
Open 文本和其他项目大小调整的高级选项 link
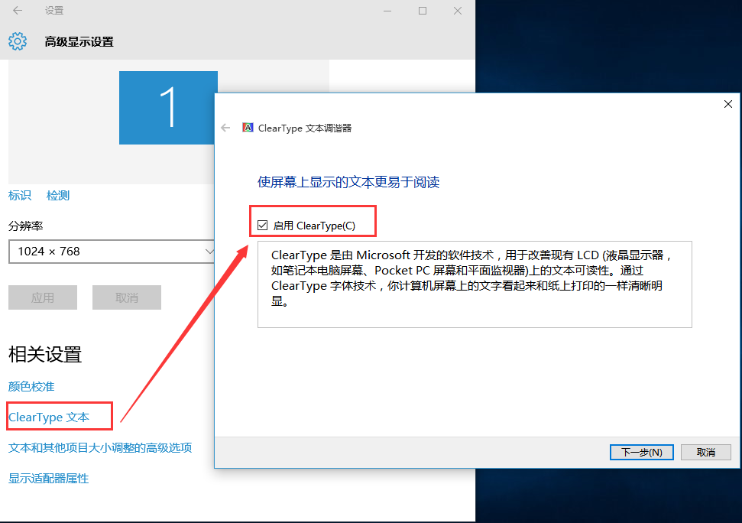(100, 448)
